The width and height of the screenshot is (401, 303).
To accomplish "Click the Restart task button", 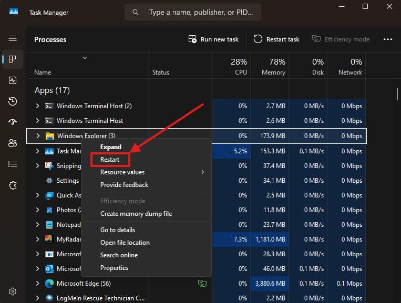I will pos(276,39).
